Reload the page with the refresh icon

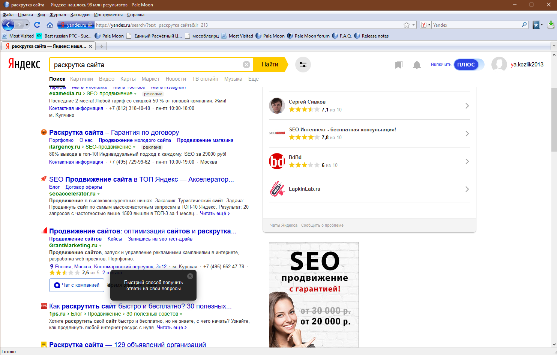[x=37, y=25]
